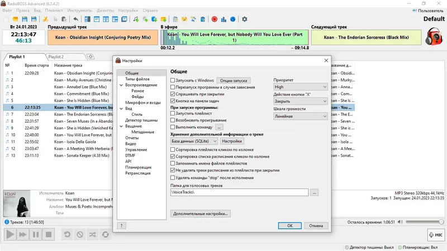The width and height of the screenshot is (447, 251).
Task: Open the 'Файл' menu
Action: click(x=7, y=11)
